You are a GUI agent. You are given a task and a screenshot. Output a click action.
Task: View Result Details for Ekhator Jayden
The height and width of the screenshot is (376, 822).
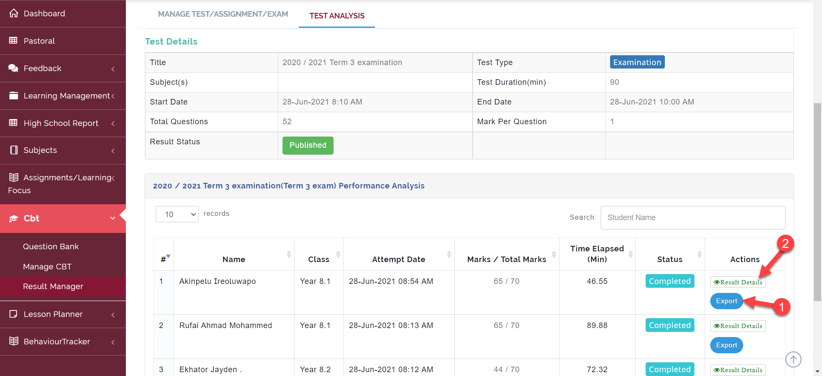738,370
